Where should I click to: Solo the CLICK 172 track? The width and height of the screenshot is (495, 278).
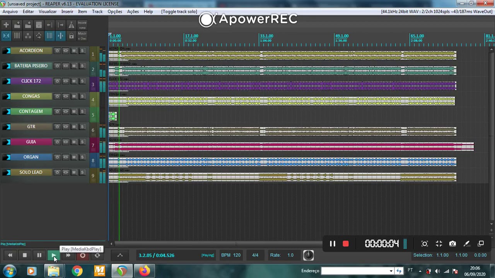[82, 81]
